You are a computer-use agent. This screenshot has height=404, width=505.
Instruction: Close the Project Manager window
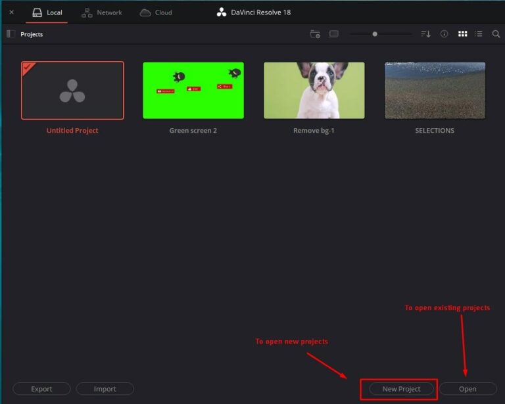[x=12, y=12]
